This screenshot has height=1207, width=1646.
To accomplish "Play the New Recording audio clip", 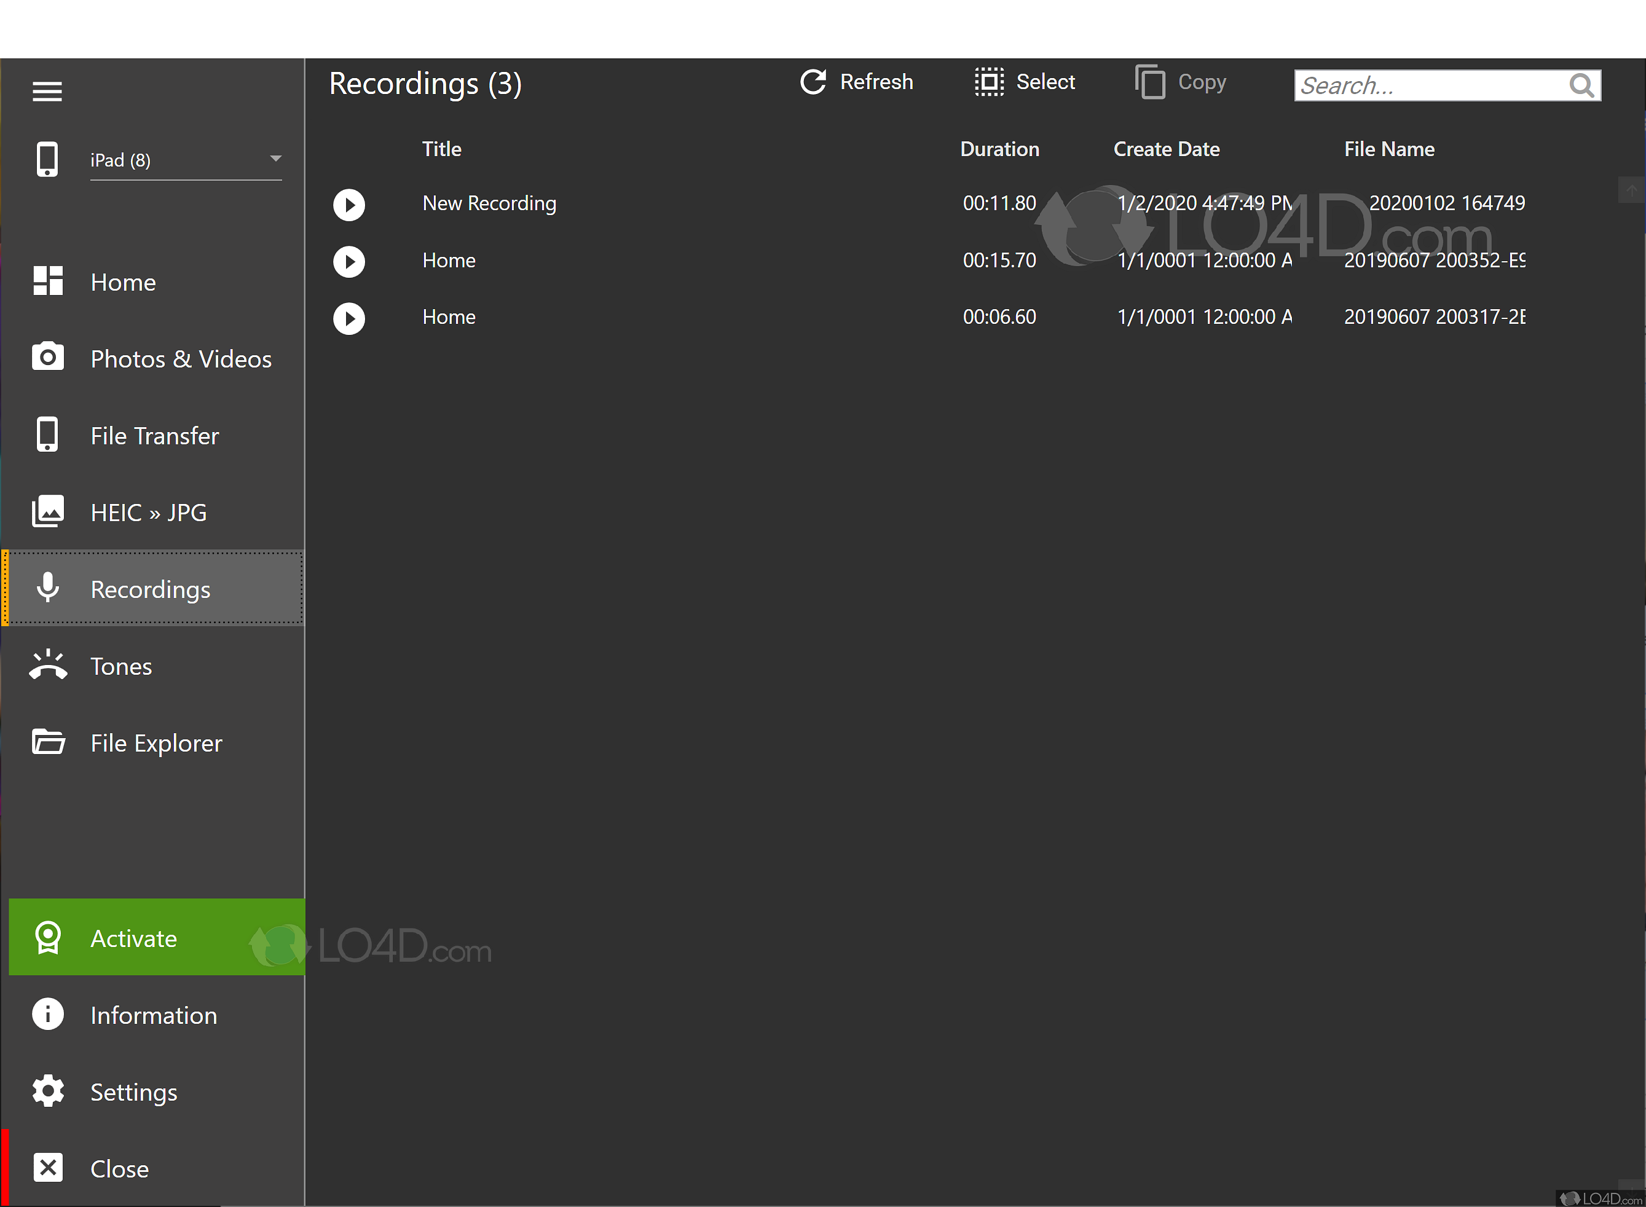I will coord(349,205).
